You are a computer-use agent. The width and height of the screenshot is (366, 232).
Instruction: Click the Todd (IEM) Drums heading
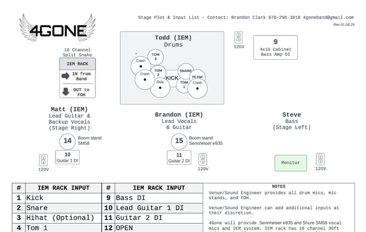coord(173,41)
